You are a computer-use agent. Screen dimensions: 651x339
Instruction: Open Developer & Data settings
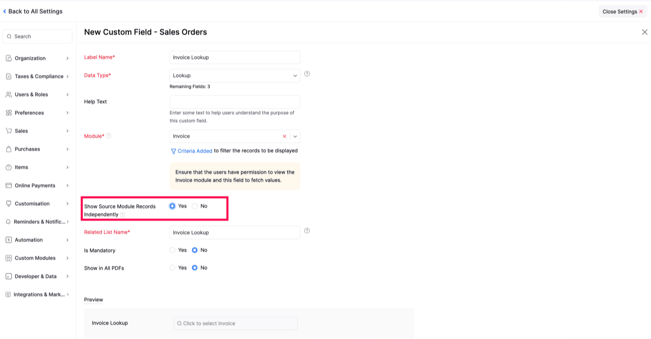[x=37, y=276]
